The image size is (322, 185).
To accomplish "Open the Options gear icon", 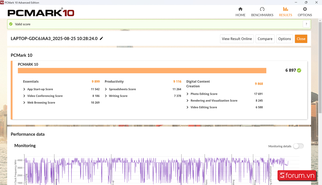I will tap(305, 9).
